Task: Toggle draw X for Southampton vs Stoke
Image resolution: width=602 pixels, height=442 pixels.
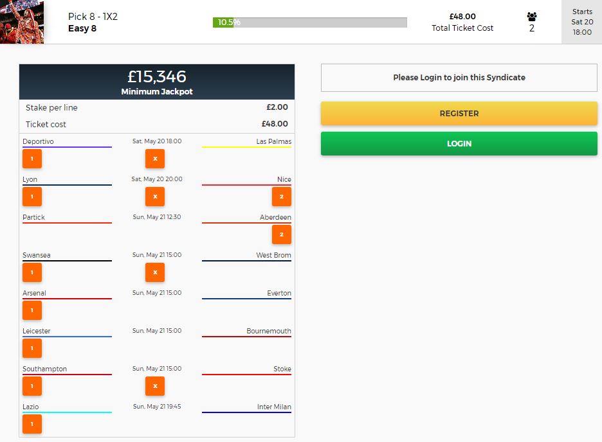Action: coord(155,386)
